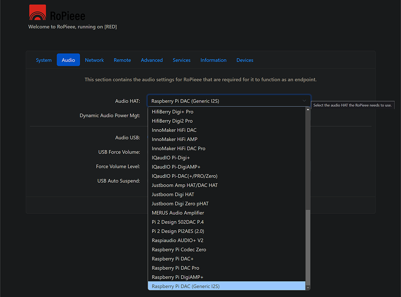This screenshot has width=401, height=297.
Task: Open the Network tab
Action: pyautogui.click(x=94, y=60)
